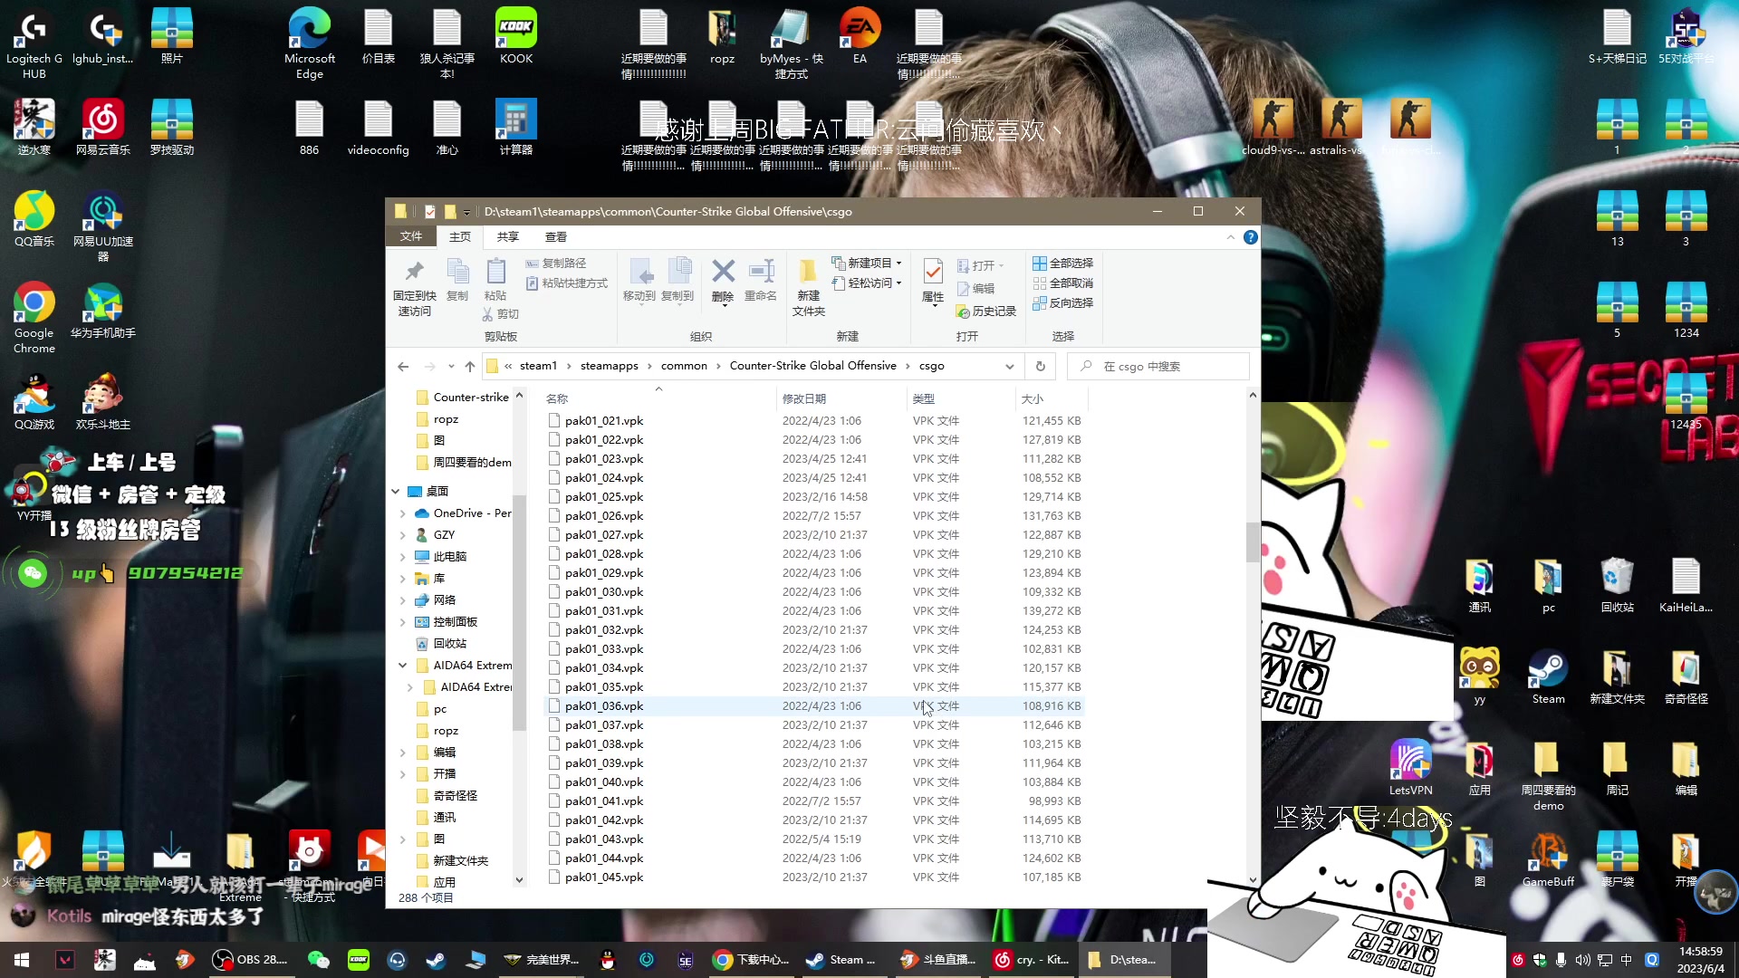
Task: Open the 回收站 Recycle Bin desktop icon
Action: [1617, 586]
